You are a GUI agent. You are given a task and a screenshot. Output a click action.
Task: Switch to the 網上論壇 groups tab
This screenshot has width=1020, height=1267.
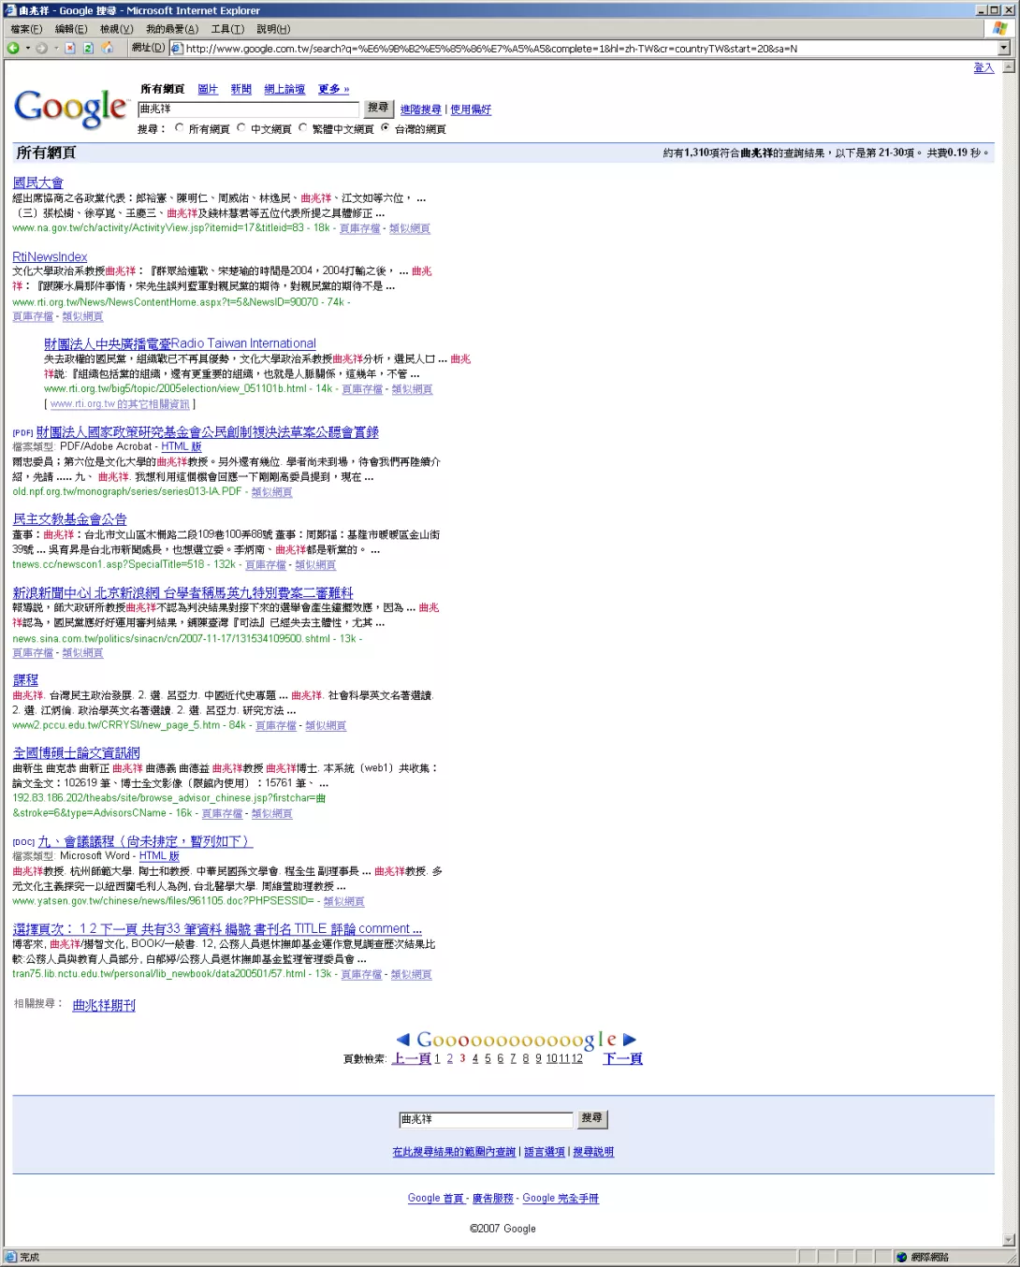pyautogui.click(x=284, y=89)
